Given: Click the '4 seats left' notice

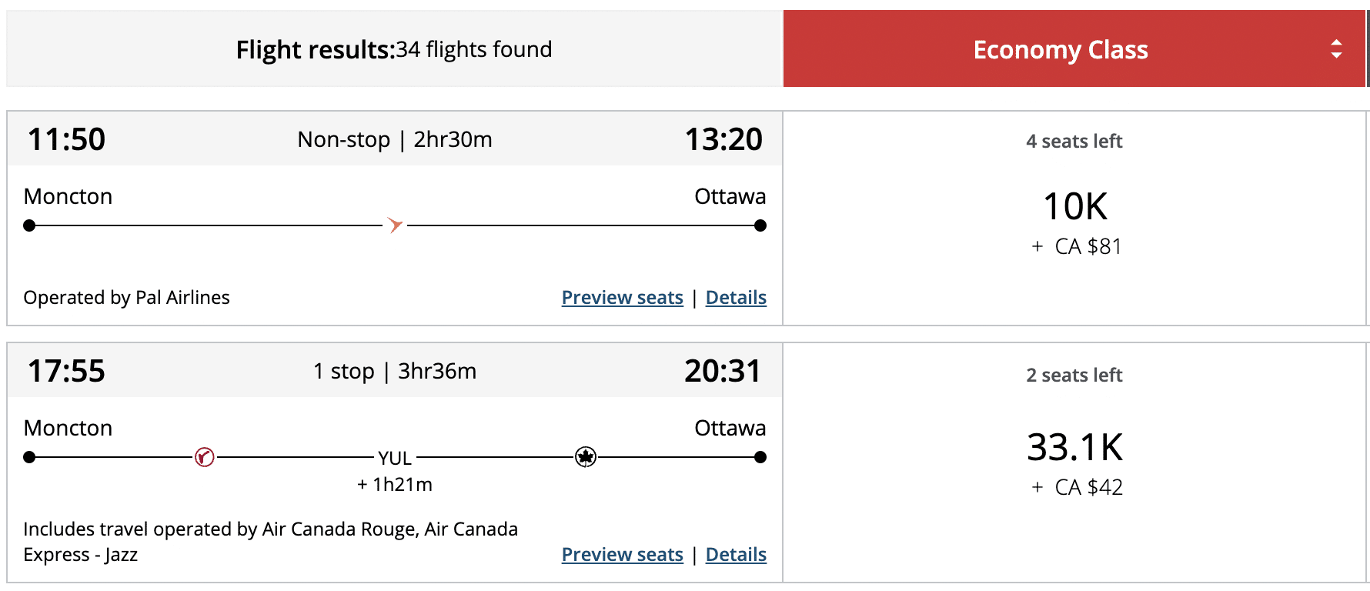Looking at the screenshot, I should point(1074,142).
